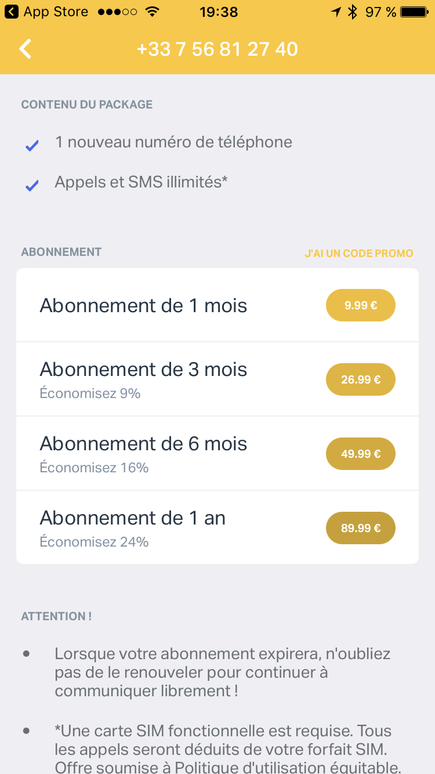Tap the Bluetooth status icon
The width and height of the screenshot is (435, 774).
click(352, 12)
